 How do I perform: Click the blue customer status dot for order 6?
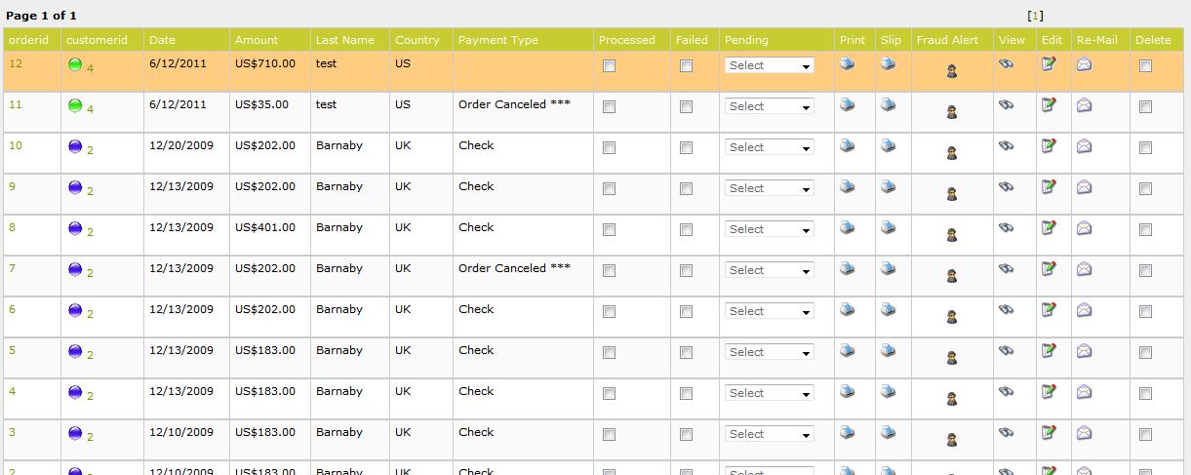click(75, 310)
